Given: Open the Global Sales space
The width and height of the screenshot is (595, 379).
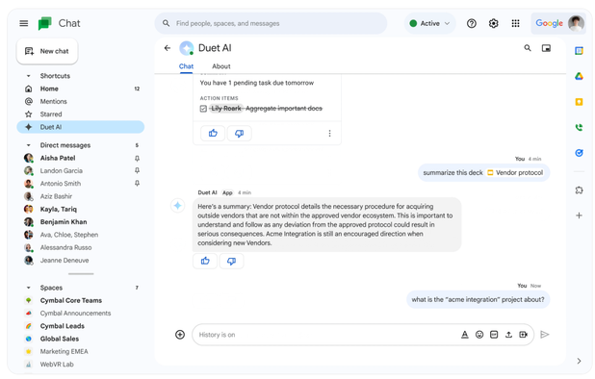Looking at the screenshot, I should 81,339.
